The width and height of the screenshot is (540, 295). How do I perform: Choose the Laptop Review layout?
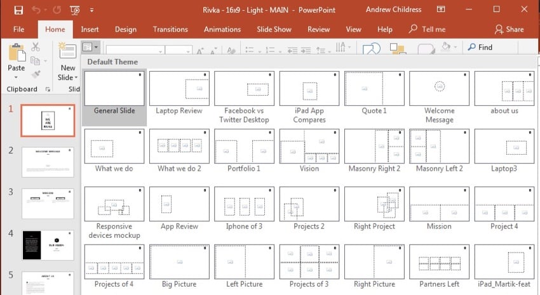(x=179, y=93)
